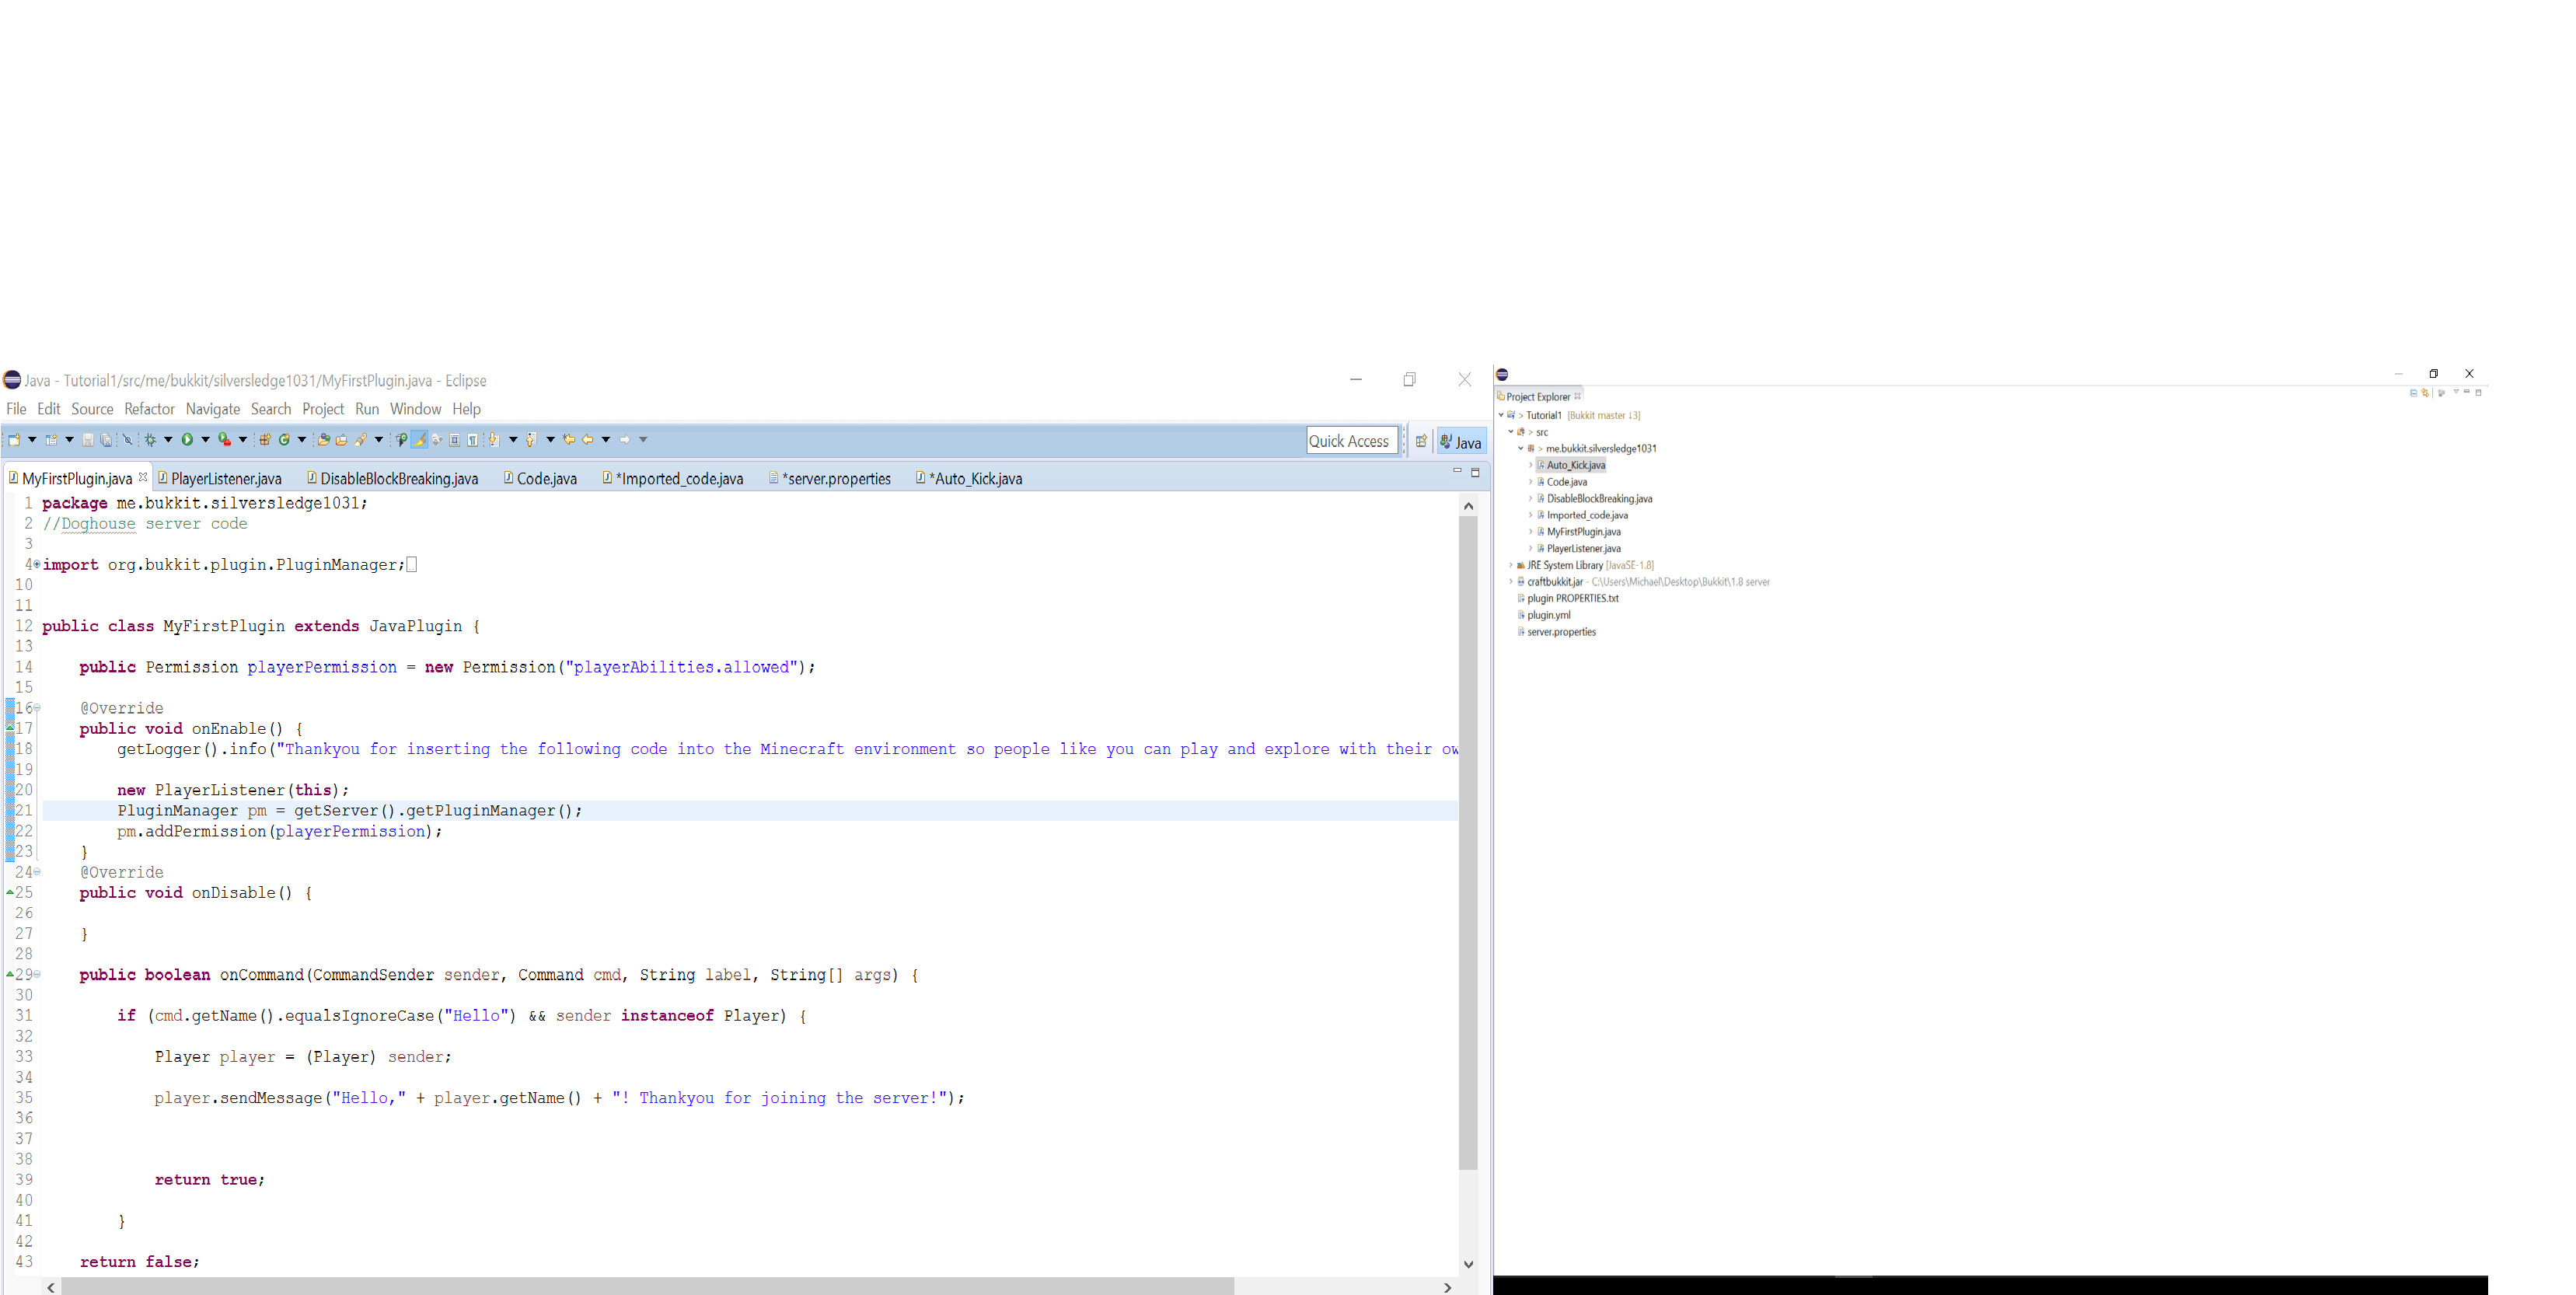Launch Debug mode
The image size is (2576, 1295).
151,441
